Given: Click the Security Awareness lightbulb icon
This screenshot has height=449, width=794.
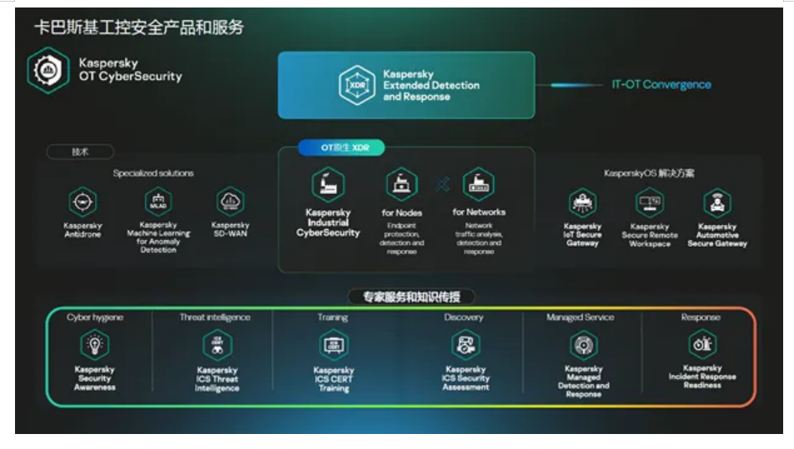Looking at the screenshot, I should tap(94, 345).
